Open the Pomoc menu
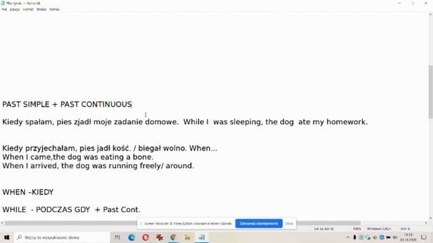 (54, 9)
